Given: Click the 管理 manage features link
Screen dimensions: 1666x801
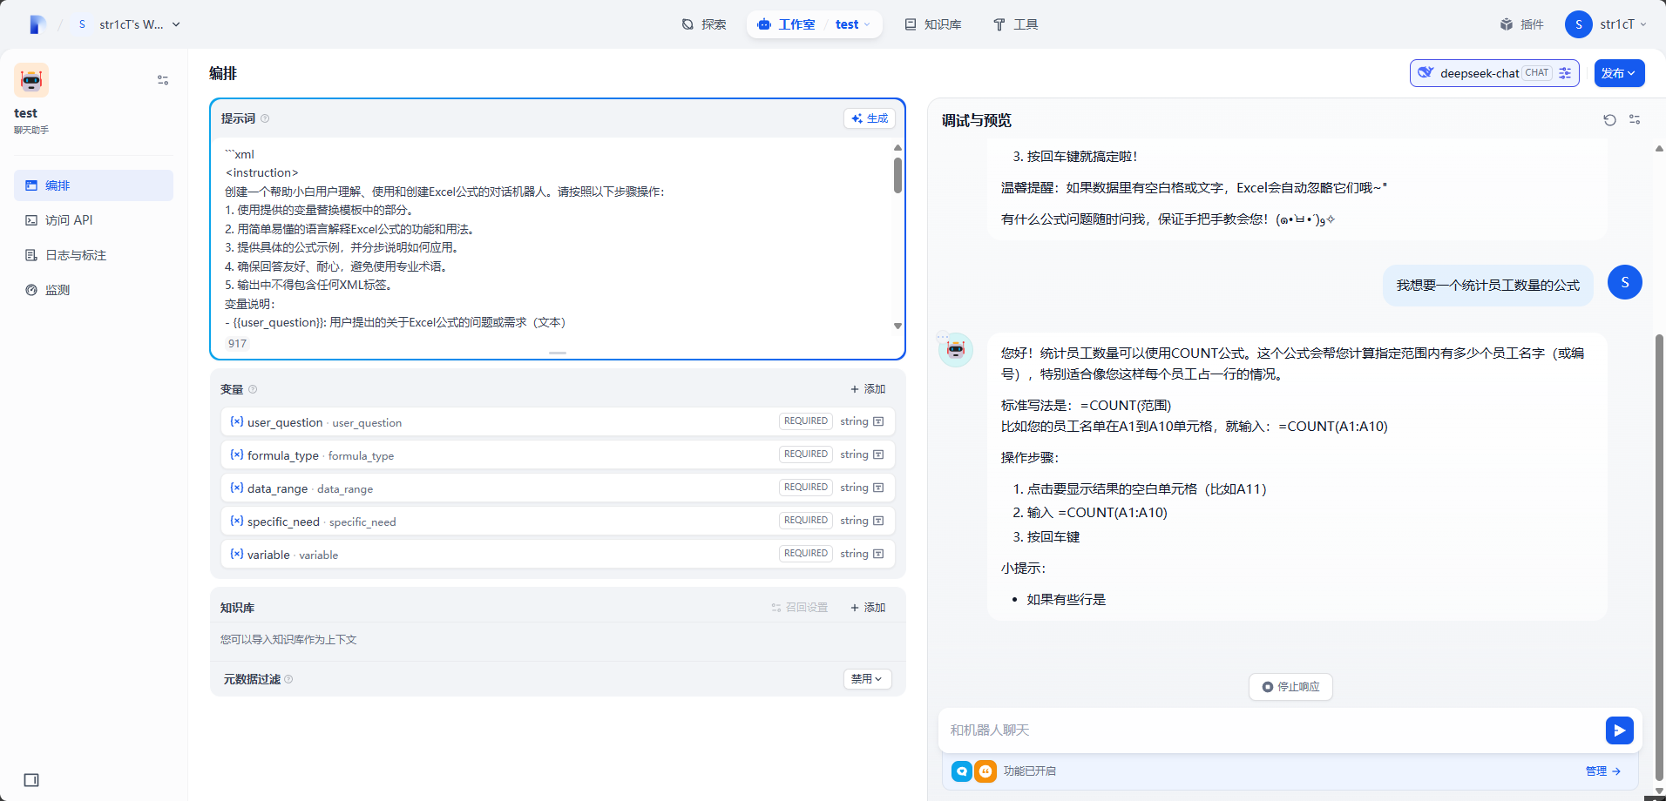Looking at the screenshot, I should [x=1603, y=771].
